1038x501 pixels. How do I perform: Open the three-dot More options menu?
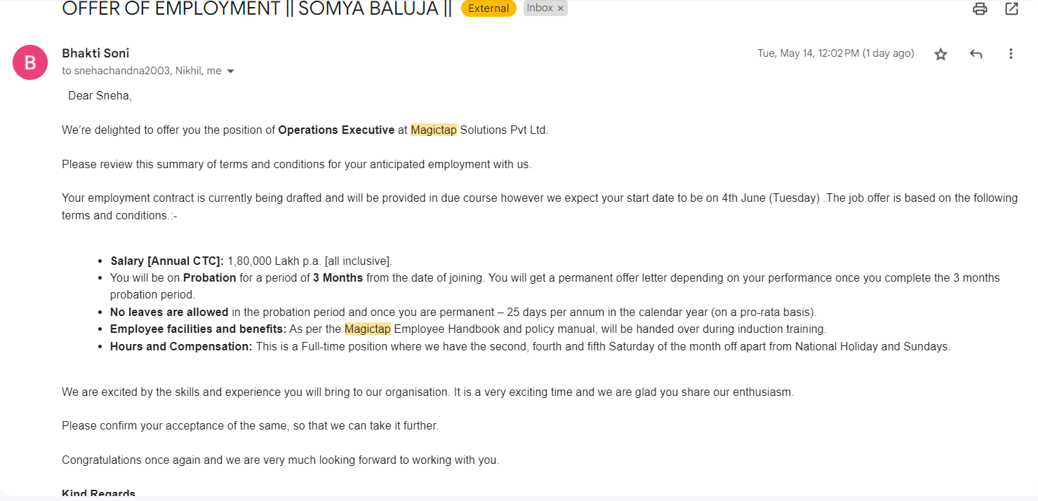click(x=1011, y=54)
